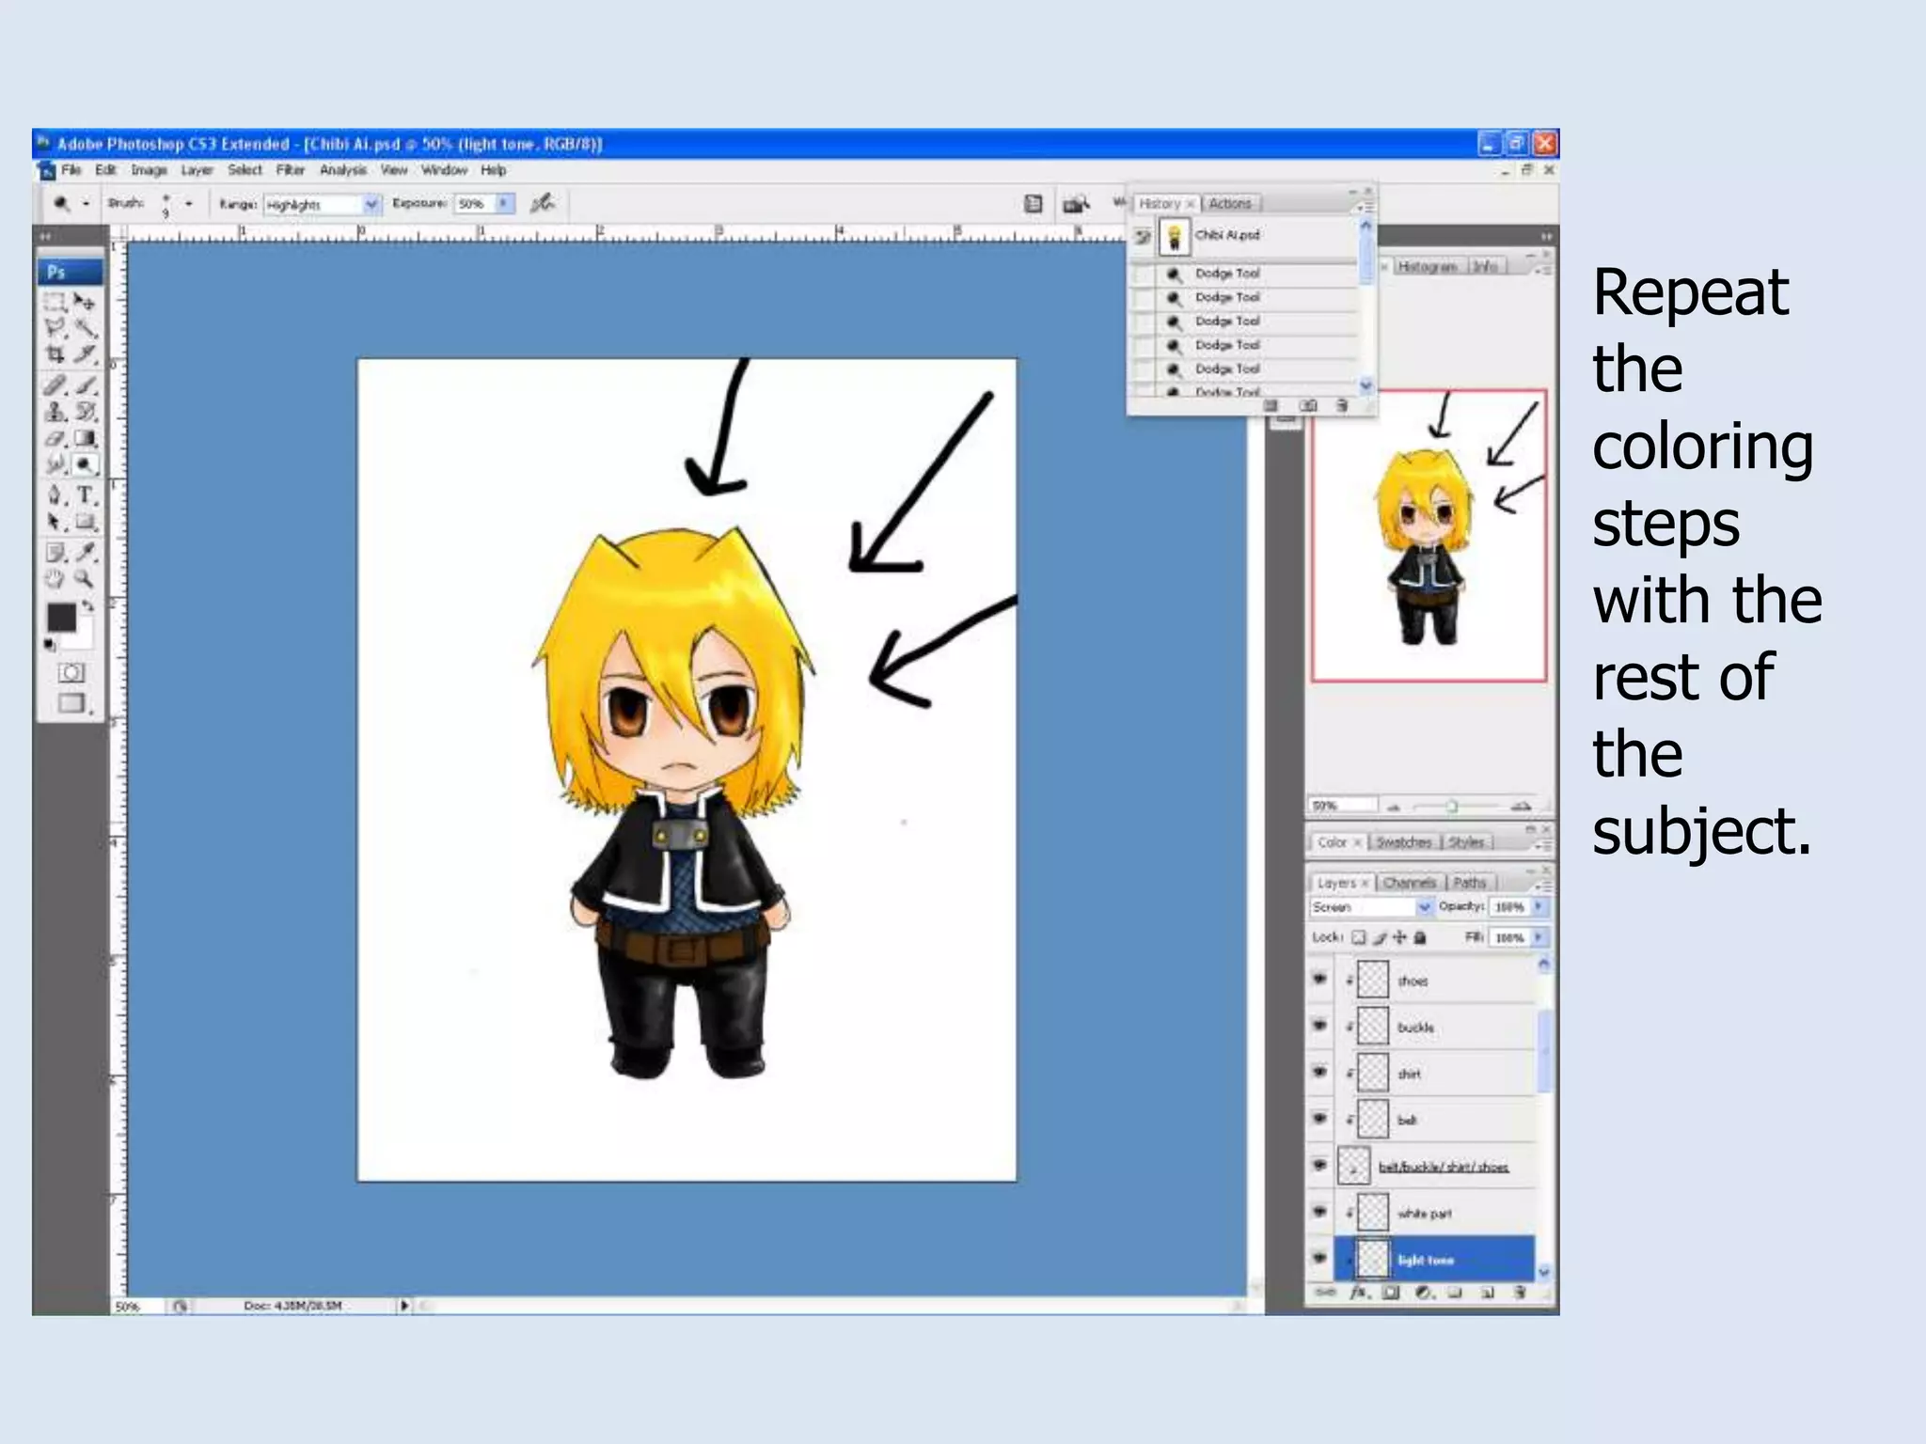This screenshot has height=1444, width=1926.
Task: Select the Gradient tool
Action: tap(86, 438)
